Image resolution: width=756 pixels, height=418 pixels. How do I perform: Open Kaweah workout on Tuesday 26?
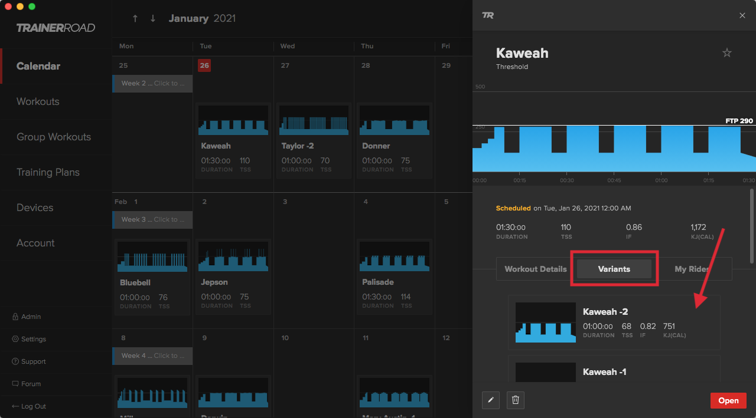233,140
